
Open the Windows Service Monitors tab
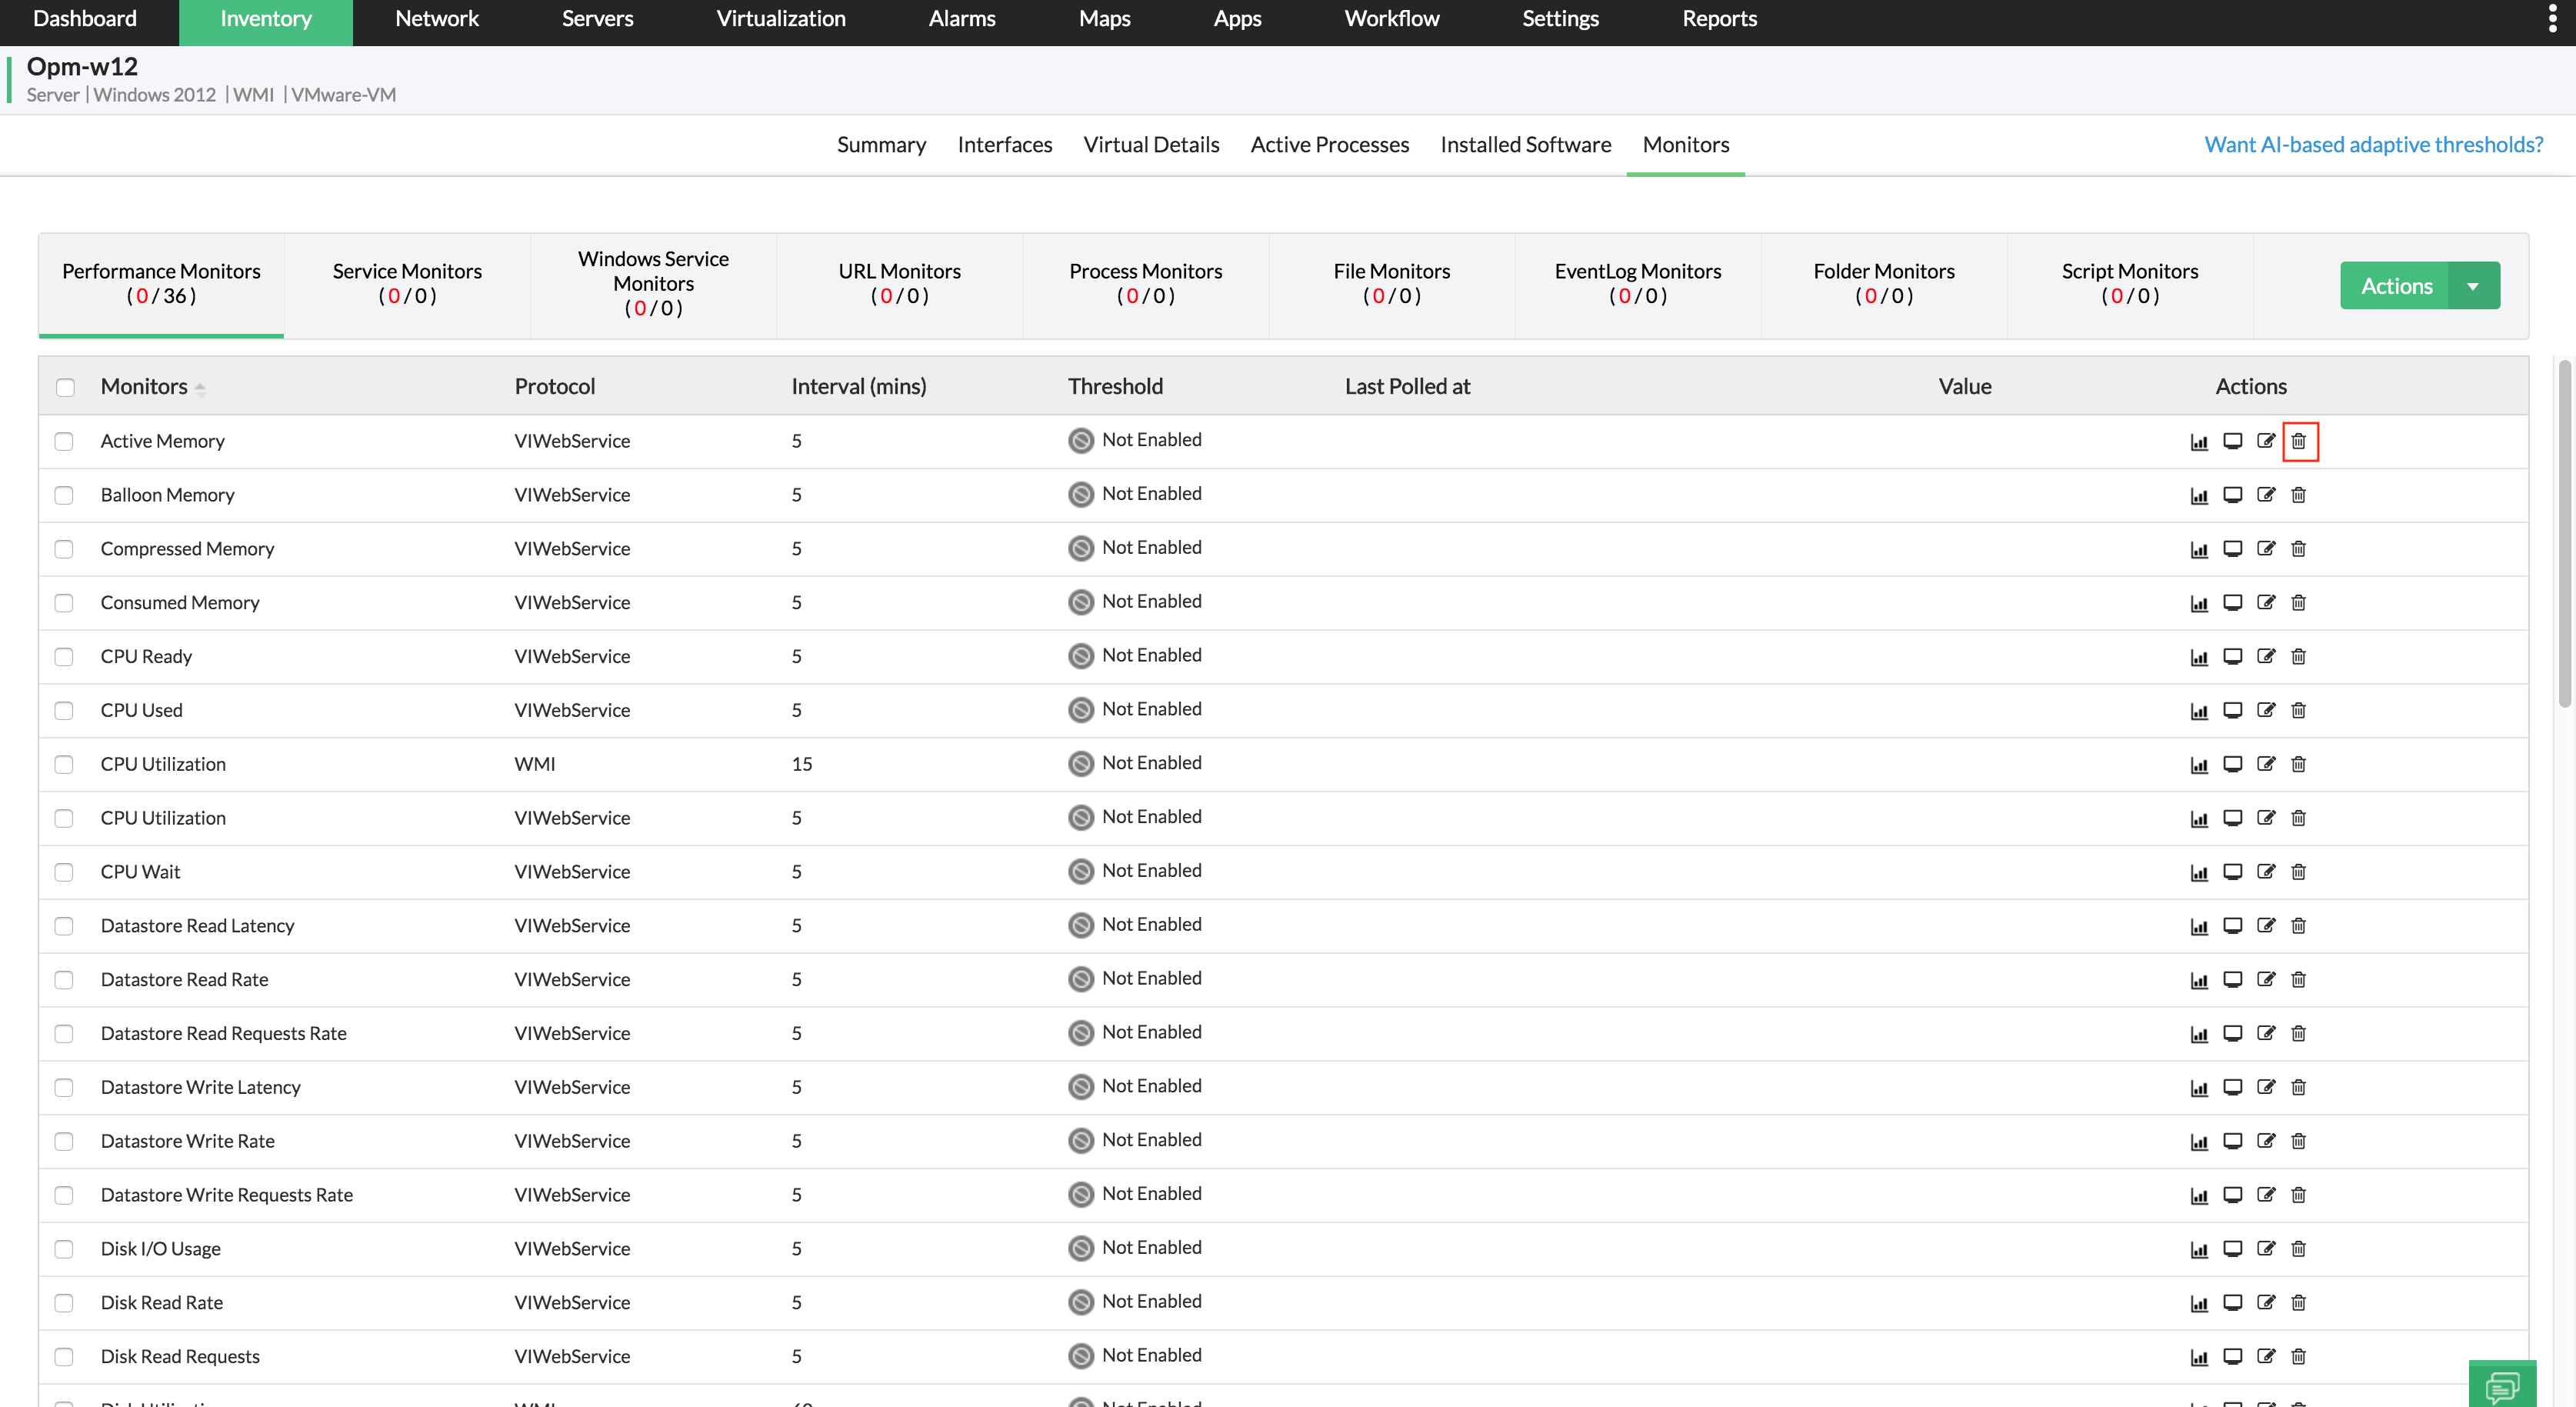[x=653, y=283]
